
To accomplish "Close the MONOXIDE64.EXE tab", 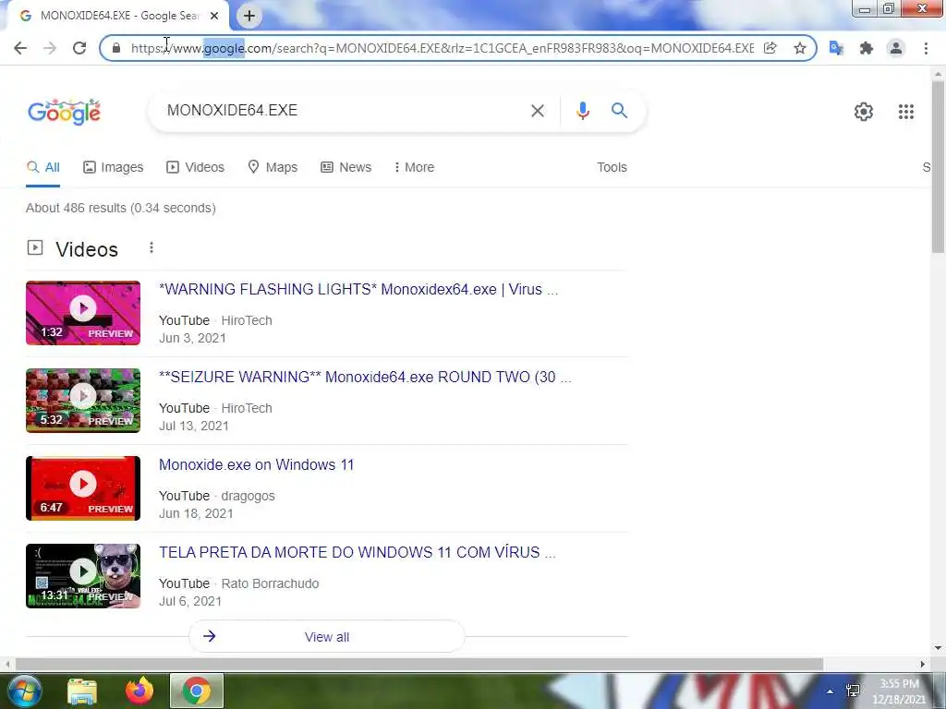I will [214, 16].
